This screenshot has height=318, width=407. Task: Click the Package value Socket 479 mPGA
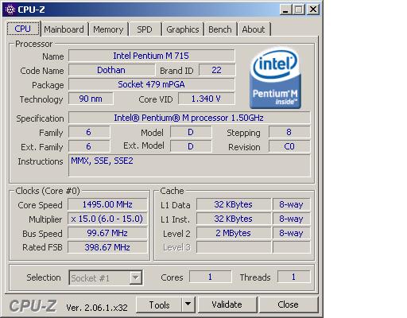(152, 84)
